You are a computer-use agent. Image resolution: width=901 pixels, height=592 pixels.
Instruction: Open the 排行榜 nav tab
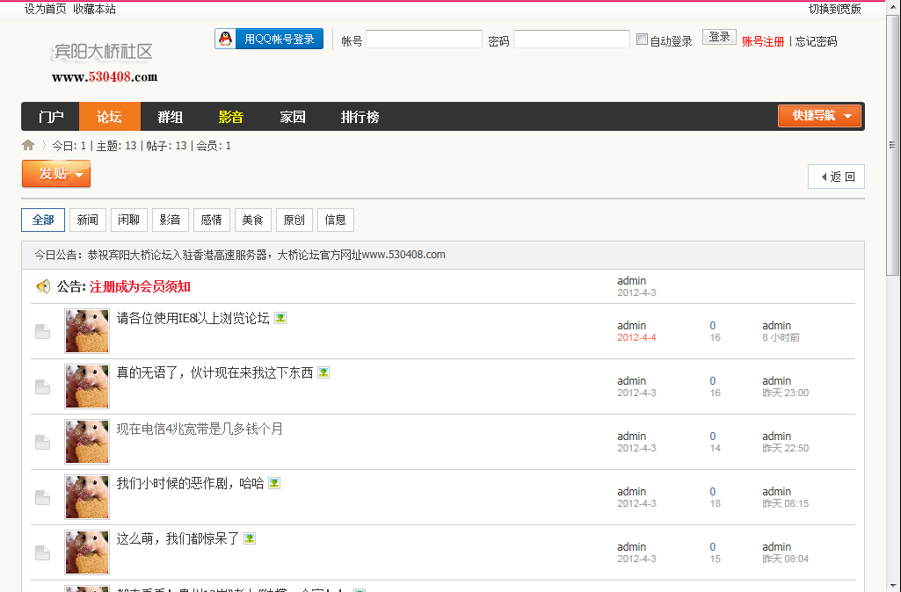[360, 117]
